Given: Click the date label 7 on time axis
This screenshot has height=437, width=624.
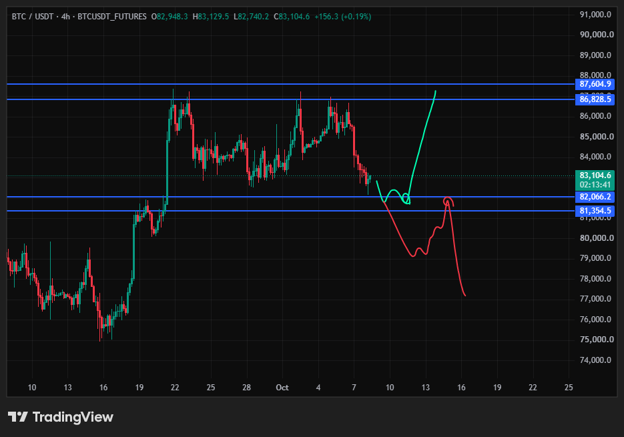Looking at the screenshot, I should pyautogui.click(x=354, y=388).
